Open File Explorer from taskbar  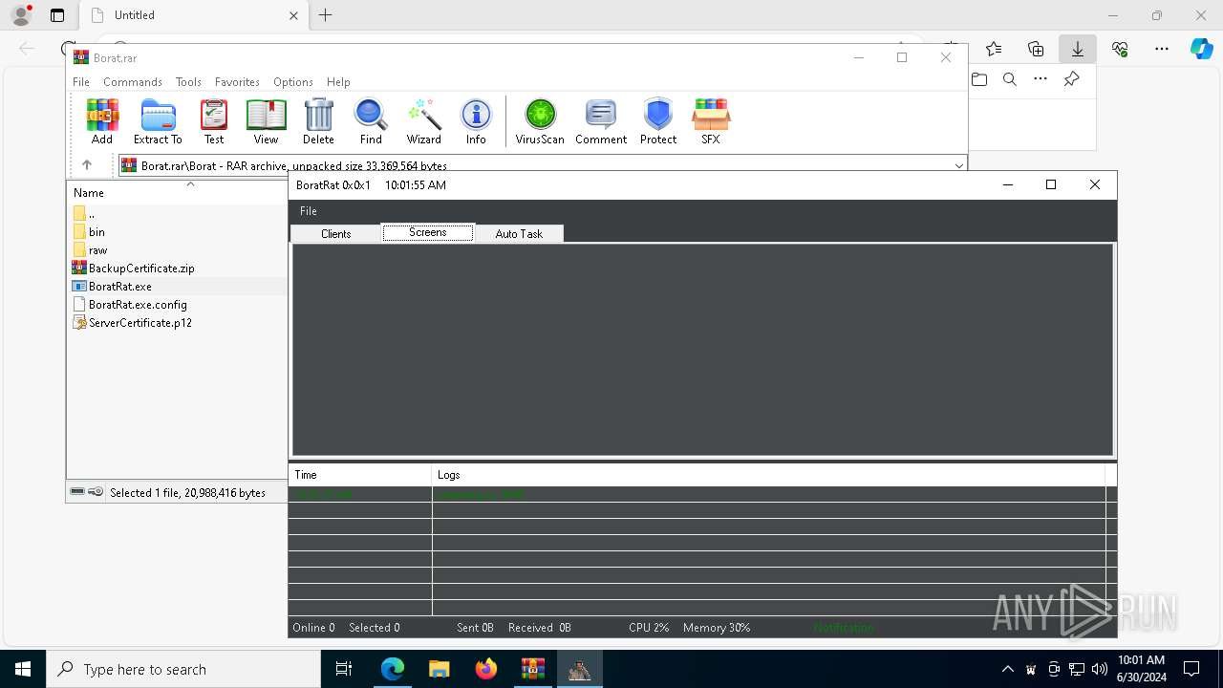439,669
